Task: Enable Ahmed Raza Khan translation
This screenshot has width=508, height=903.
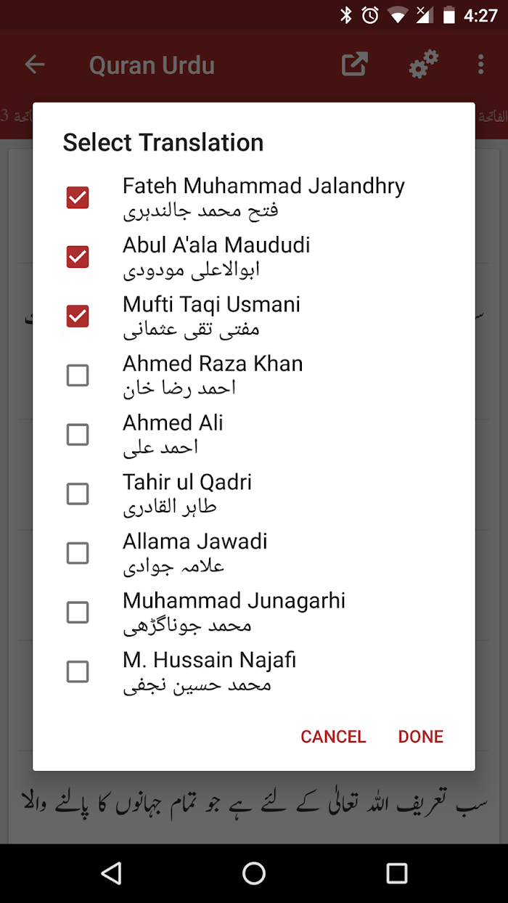Action: coord(78,375)
